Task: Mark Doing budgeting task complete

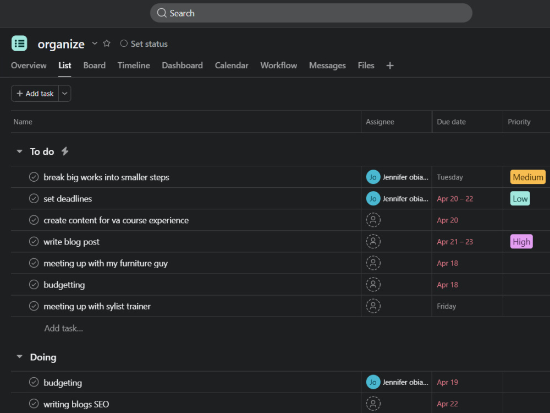Action: pyautogui.click(x=34, y=382)
